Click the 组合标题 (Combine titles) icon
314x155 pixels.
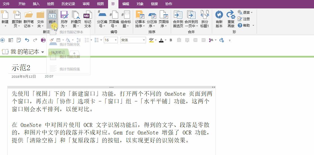(126, 15)
